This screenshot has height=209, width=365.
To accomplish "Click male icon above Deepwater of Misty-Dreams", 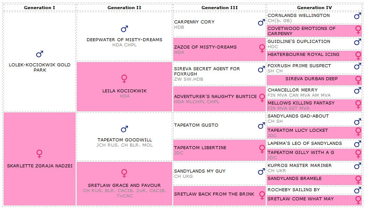I will tap(124, 29).
